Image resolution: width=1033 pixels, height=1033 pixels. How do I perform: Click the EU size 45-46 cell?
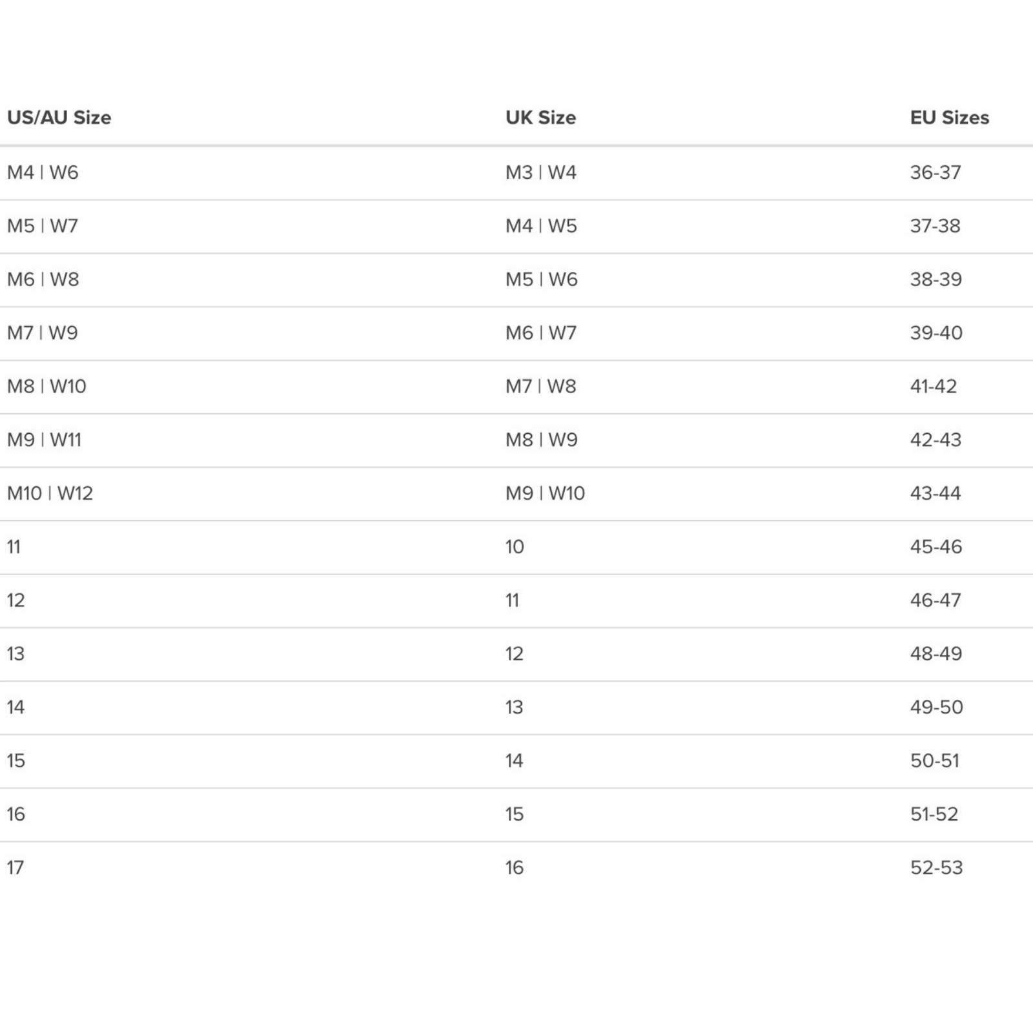(x=936, y=547)
